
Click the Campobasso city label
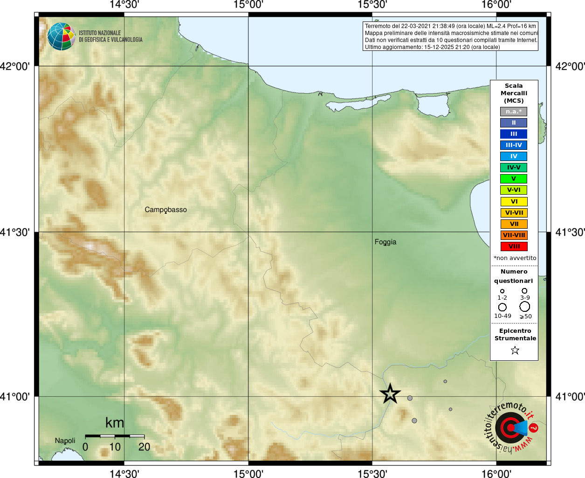tap(165, 210)
